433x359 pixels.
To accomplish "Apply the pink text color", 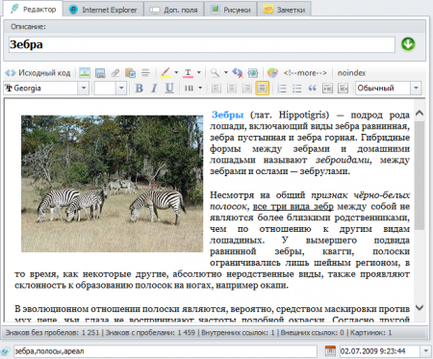I will pyautogui.click(x=189, y=73).
